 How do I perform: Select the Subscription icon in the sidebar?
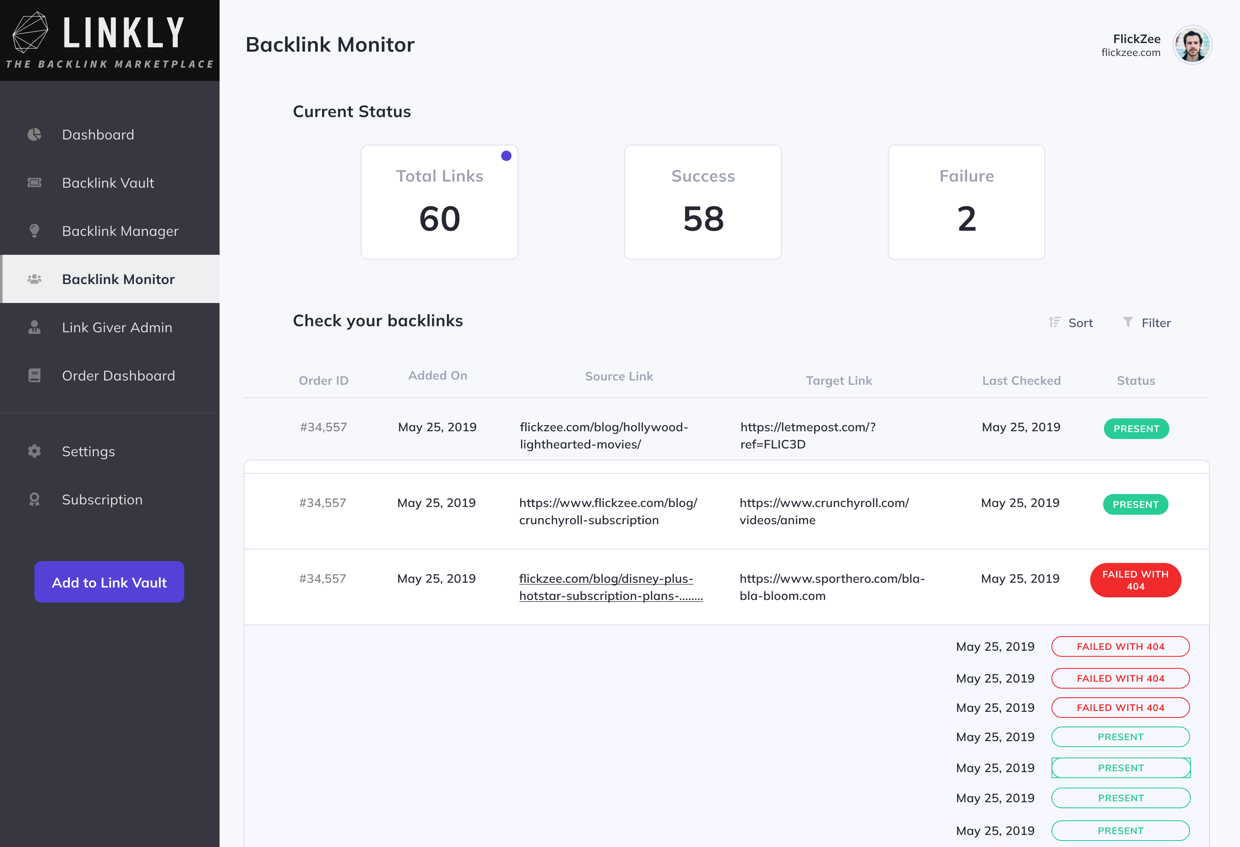pyautogui.click(x=34, y=499)
